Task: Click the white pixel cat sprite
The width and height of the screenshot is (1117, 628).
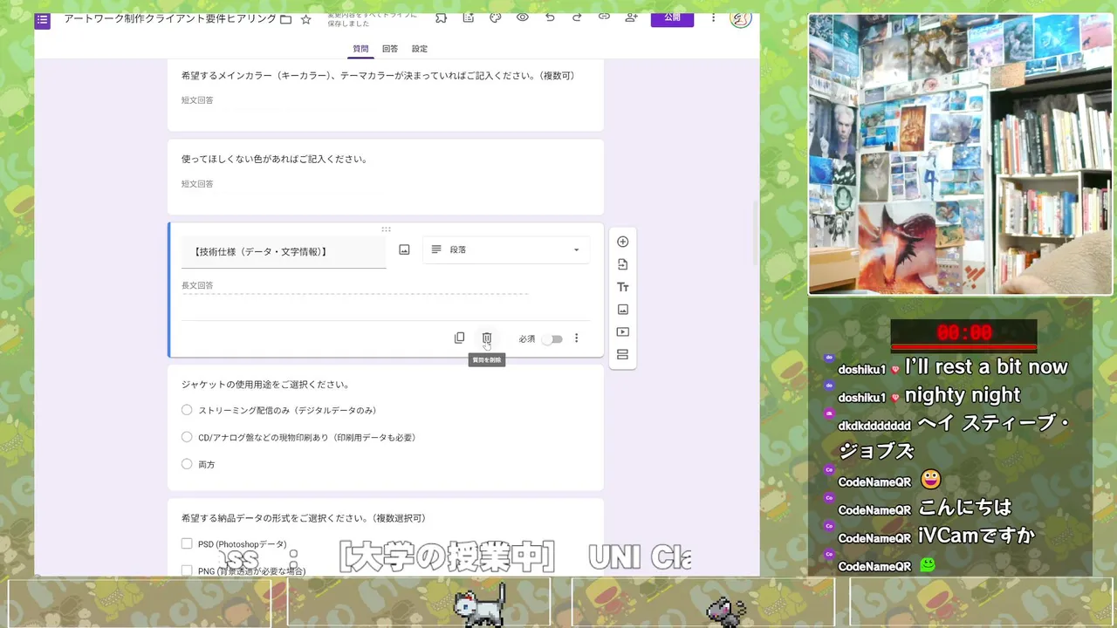Action: (480, 604)
